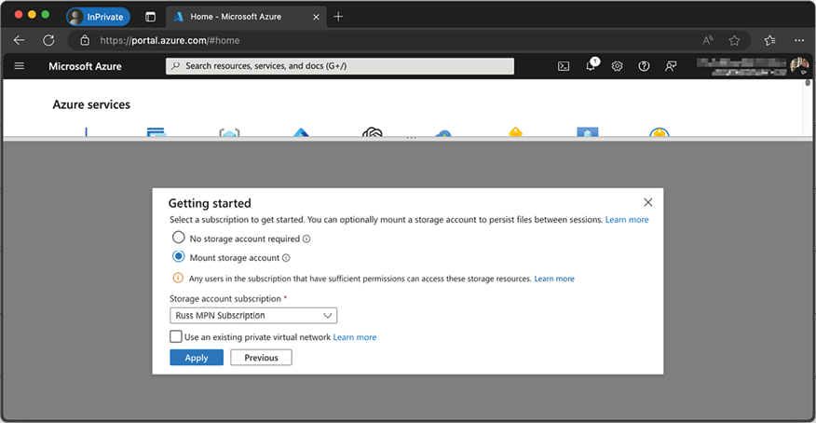Open browser settings and more ellipsis

(x=799, y=40)
